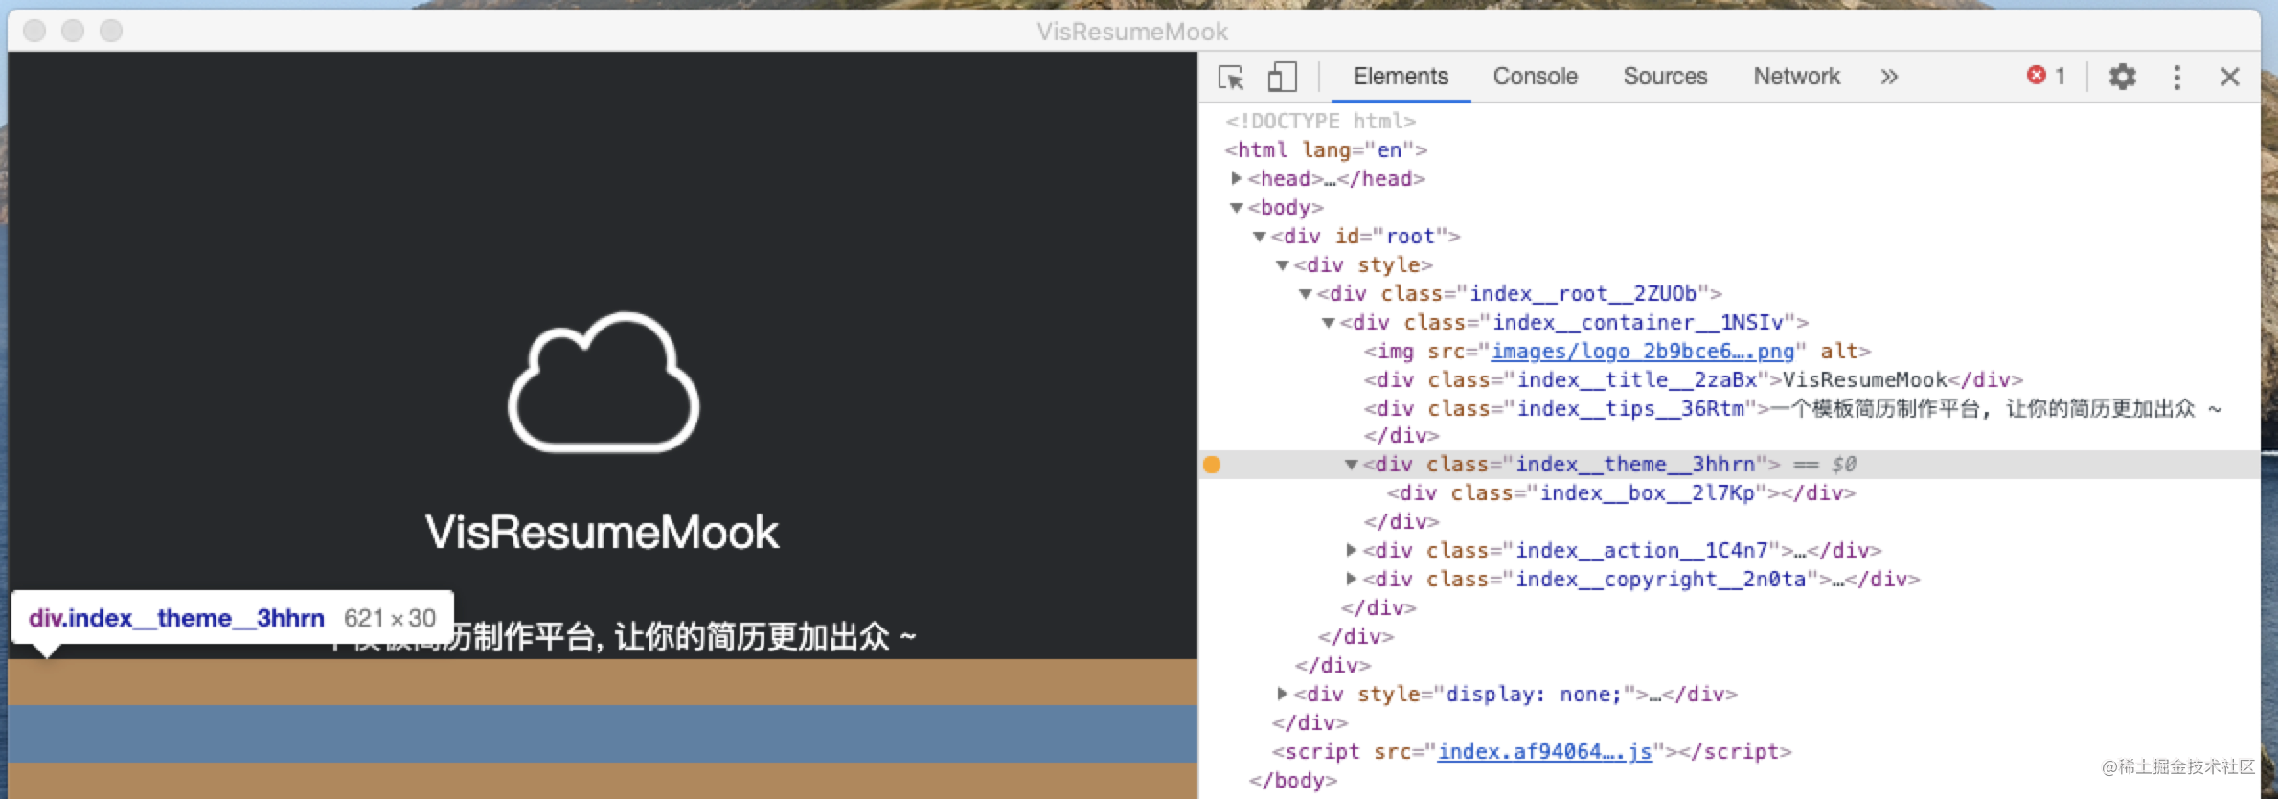This screenshot has width=2278, height=799.
Task: Show more DevTools tabs chevron
Action: (x=1889, y=77)
